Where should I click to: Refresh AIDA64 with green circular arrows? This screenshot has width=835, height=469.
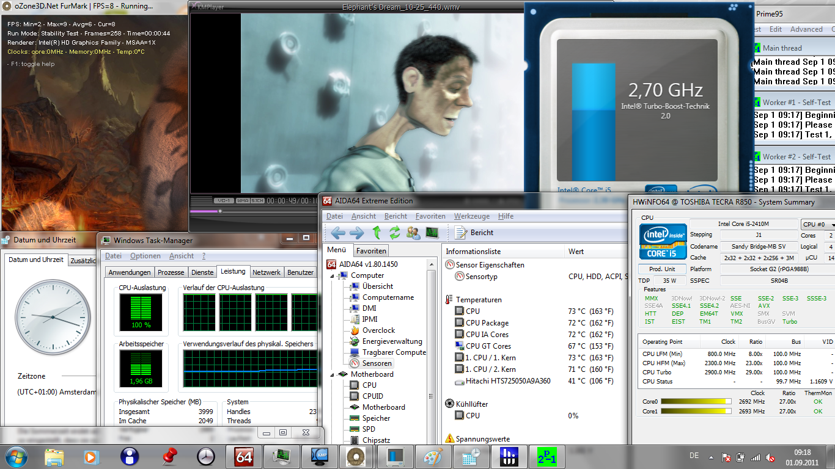coord(394,233)
